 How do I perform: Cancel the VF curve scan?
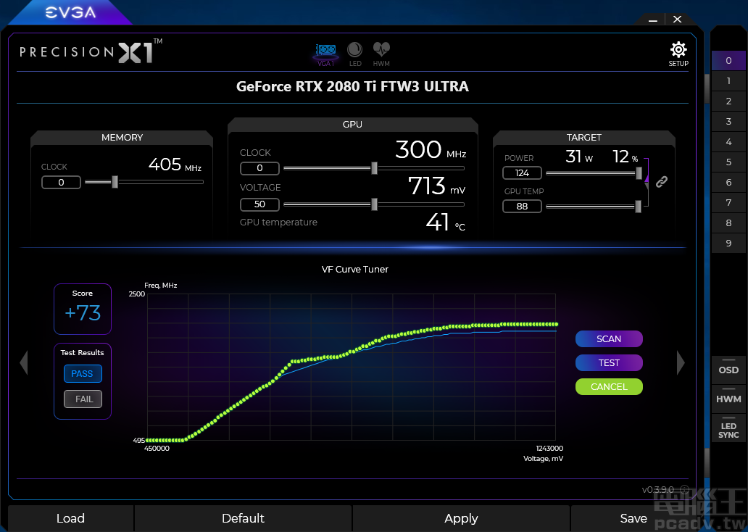pos(609,386)
